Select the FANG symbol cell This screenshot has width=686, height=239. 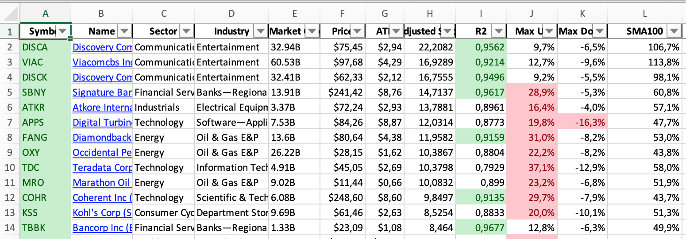[45, 138]
